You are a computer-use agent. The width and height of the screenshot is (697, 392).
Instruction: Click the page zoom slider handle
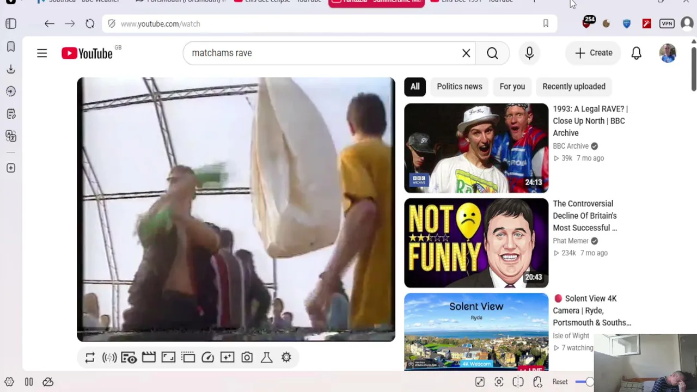[590, 382]
